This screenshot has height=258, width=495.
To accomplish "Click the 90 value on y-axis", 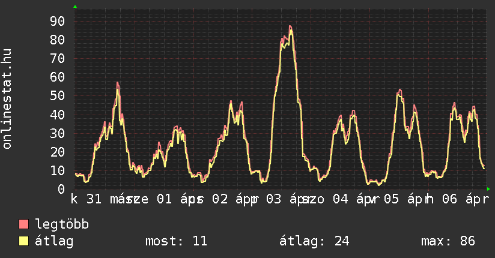I will coord(58,22).
